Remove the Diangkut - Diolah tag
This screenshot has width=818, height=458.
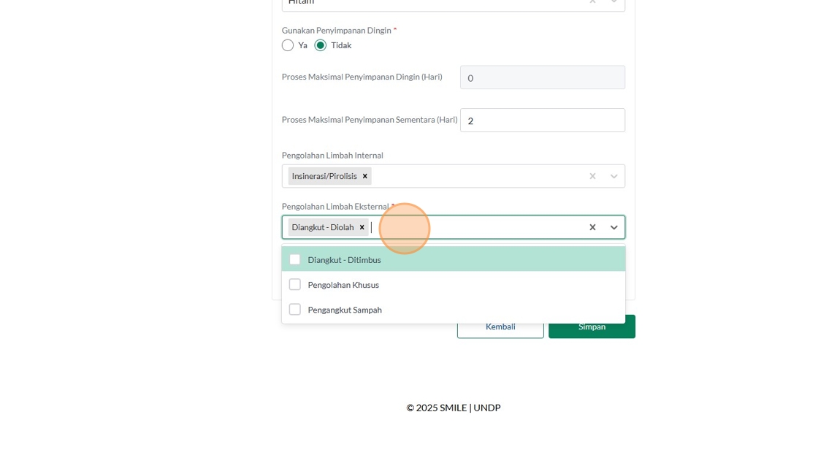coord(362,227)
